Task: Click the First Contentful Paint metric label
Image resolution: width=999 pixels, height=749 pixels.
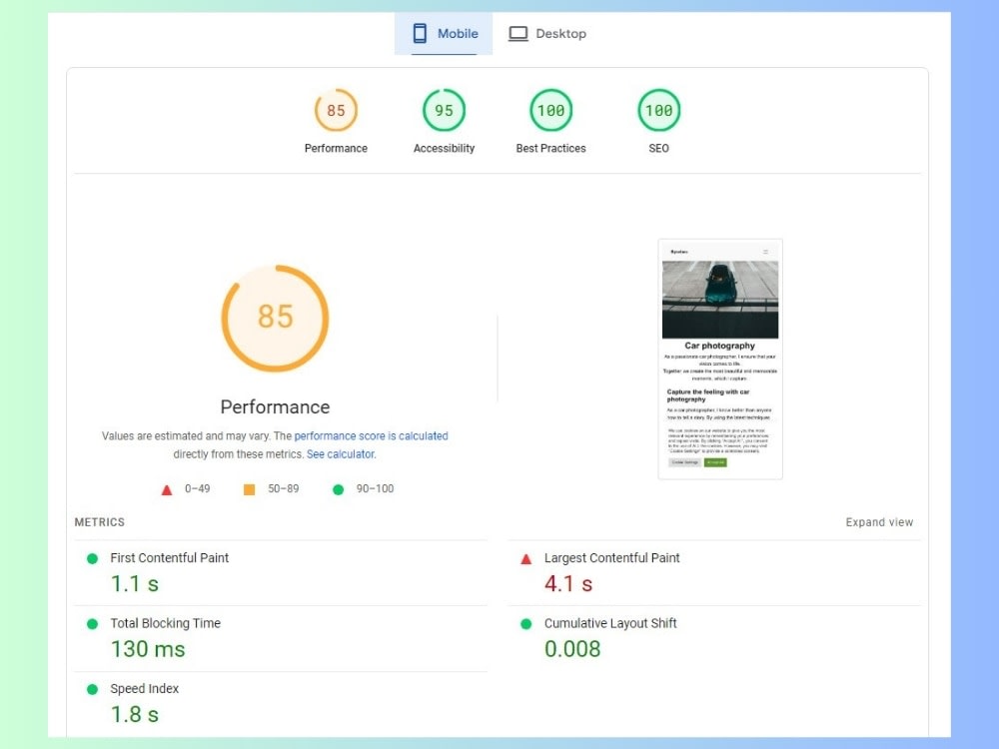Action: point(170,558)
